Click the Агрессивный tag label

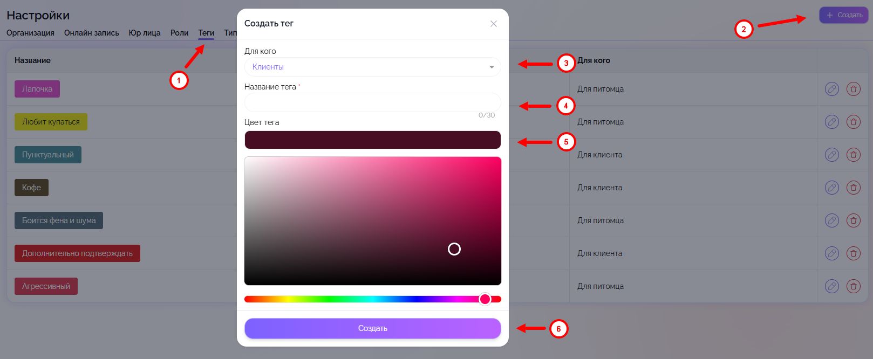click(x=46, y=286)
